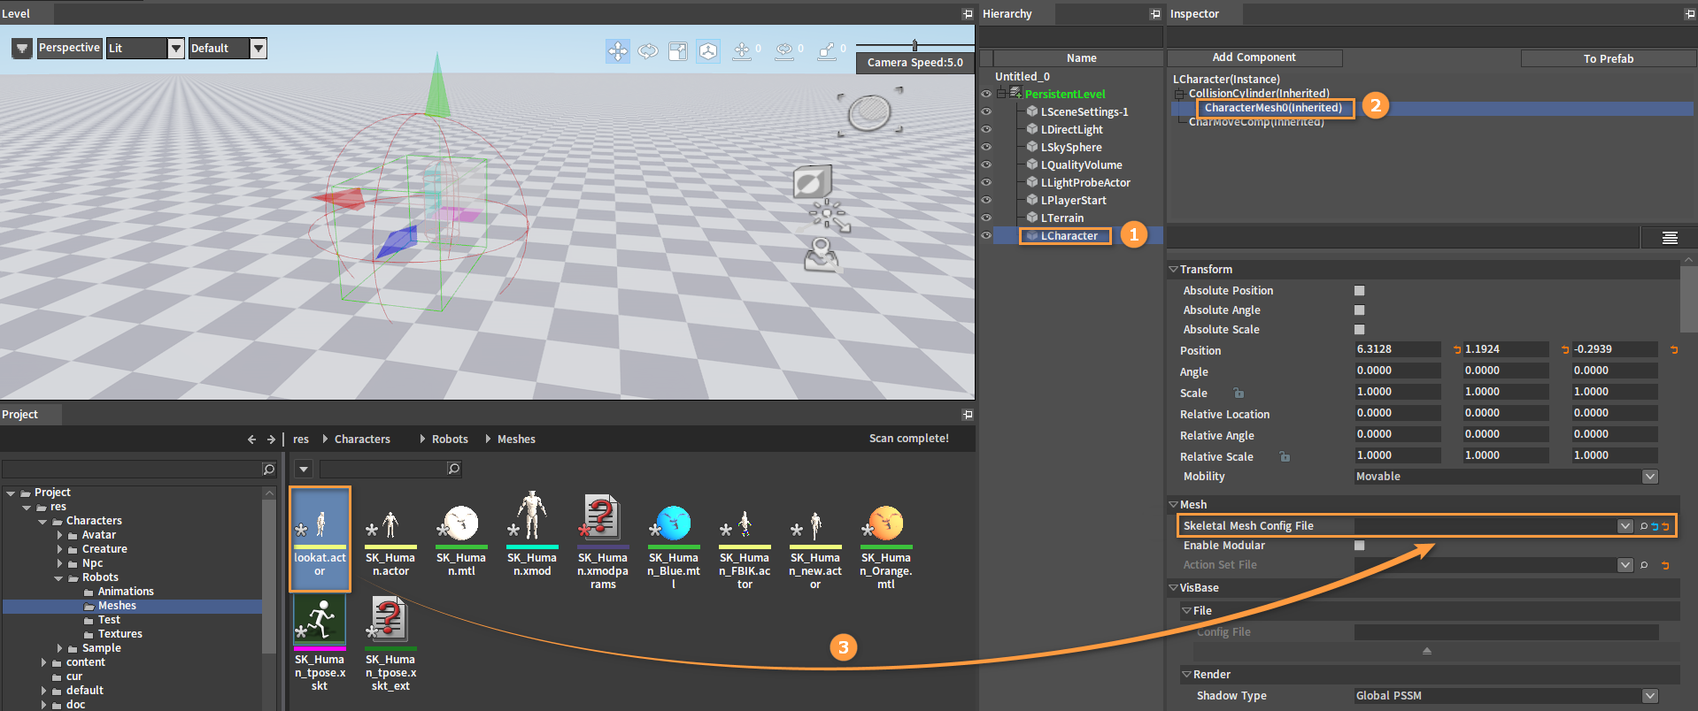Image resolution: width=1698 pixels, height=711 pixels.
Task: Click the asset search magnifier icon
Action: click(454, 469)
